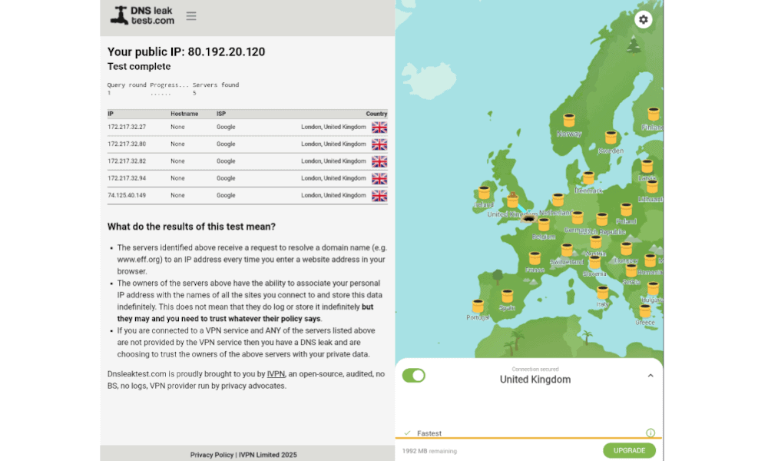
Task: Click the Hostname column header
Action: click(184, 114)
